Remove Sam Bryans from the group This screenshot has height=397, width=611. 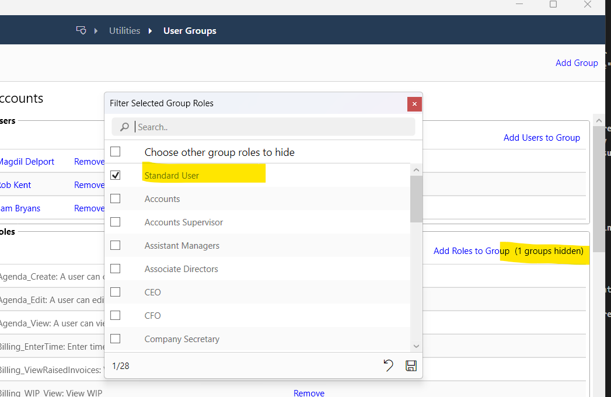pyautogui.click(x=89, y=208)
